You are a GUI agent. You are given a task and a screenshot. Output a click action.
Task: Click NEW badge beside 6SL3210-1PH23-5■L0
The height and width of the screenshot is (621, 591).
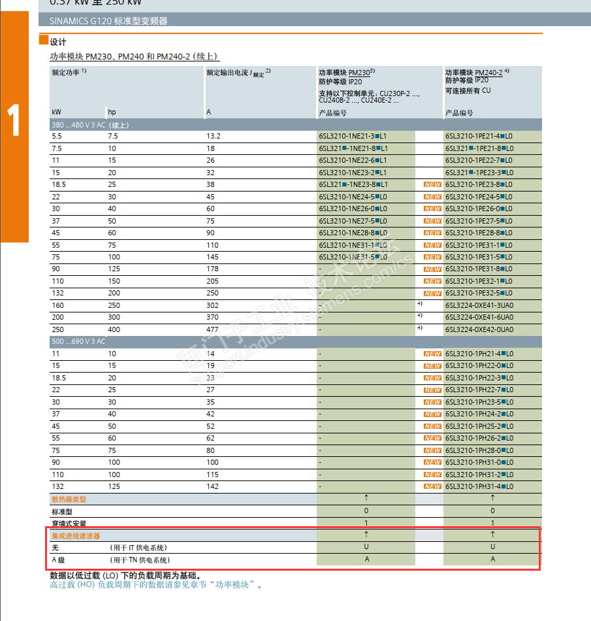[432, 402]
